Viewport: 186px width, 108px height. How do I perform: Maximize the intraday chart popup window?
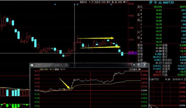point(138,65)
